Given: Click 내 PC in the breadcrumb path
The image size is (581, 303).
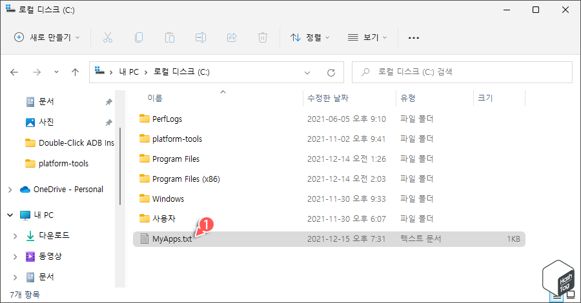Looking at the screenshot, I should (129, 72).
